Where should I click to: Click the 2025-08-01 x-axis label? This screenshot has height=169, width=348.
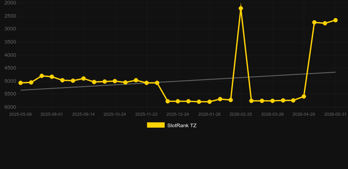coord(52,114)
